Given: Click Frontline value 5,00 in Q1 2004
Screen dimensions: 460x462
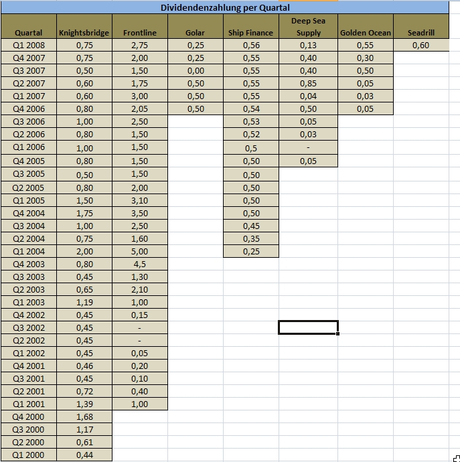Looking at the screenshot, I should 140,250.
